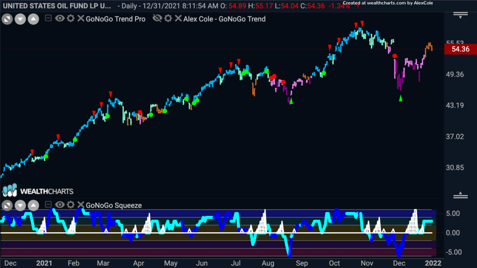Click the 0.00 level on the squeeze axis

tap(453, 233)
